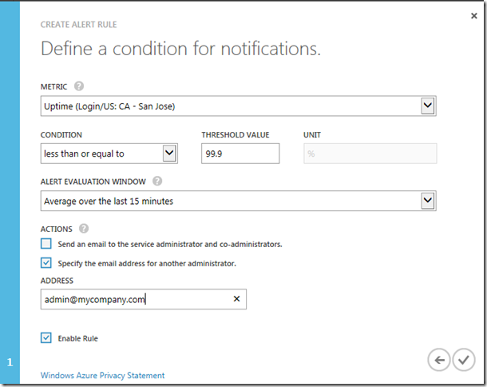
Task: Open the Windows Azure Privacy Statement link
Action: pos(102,375)
